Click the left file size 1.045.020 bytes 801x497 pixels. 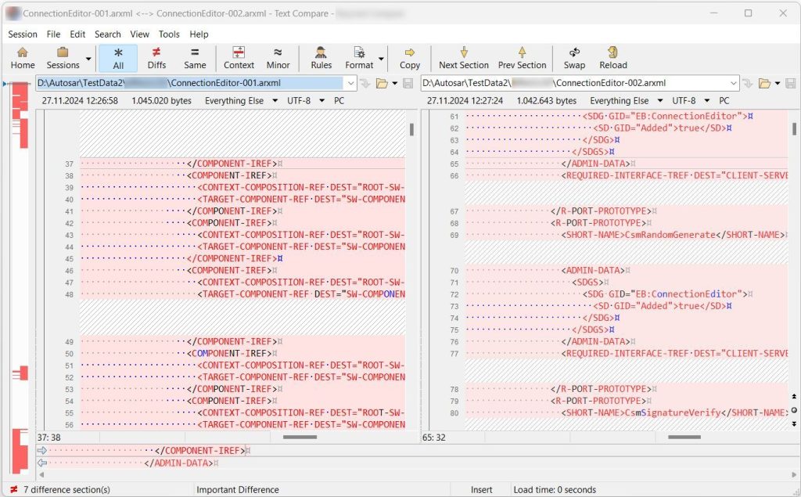(x=161, y=101)
